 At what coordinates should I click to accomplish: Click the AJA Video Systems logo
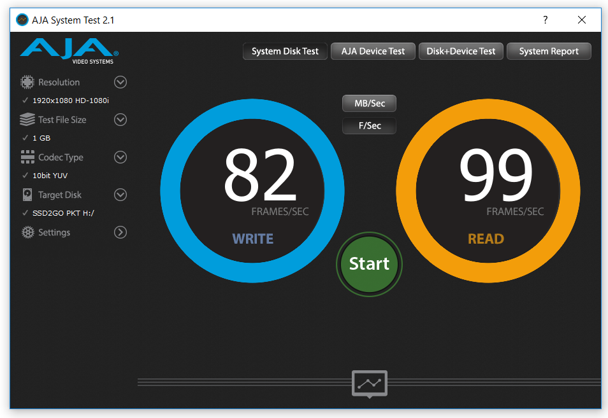tap(69, 51)
